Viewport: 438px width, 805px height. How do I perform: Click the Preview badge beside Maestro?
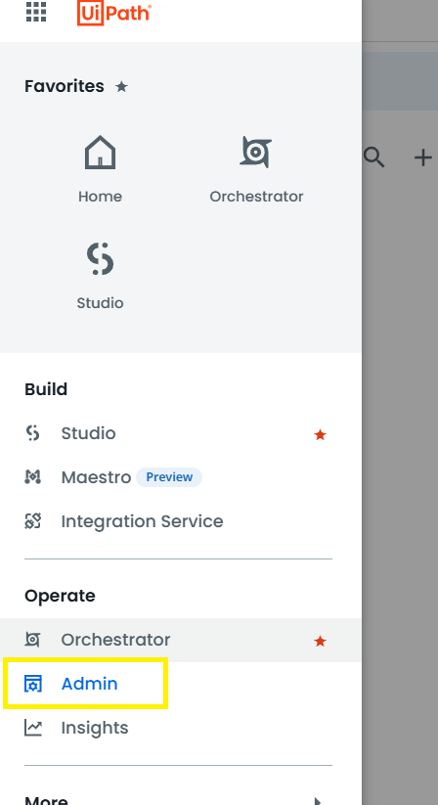point(169,477)
